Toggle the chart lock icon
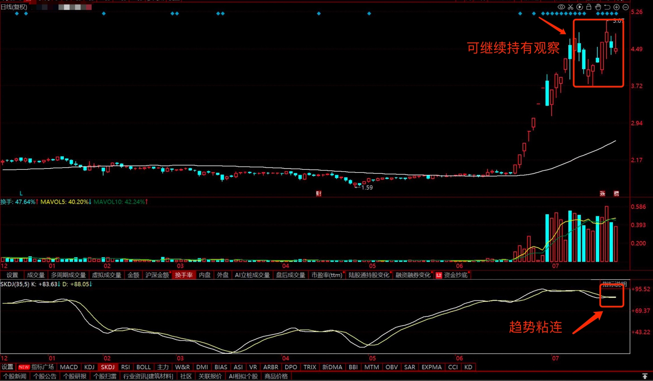 click(589, 7)
